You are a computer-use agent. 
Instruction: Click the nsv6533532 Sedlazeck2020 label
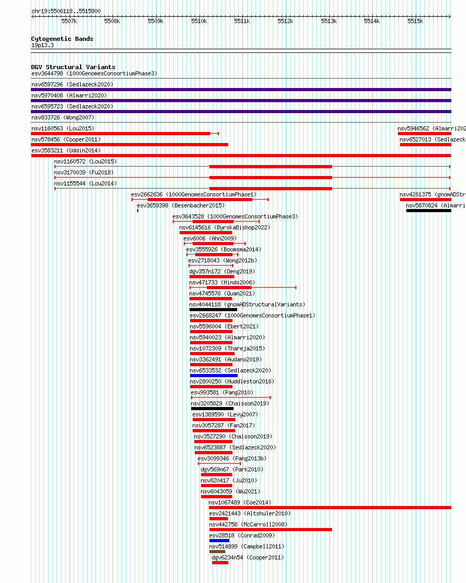pos(230,371)
